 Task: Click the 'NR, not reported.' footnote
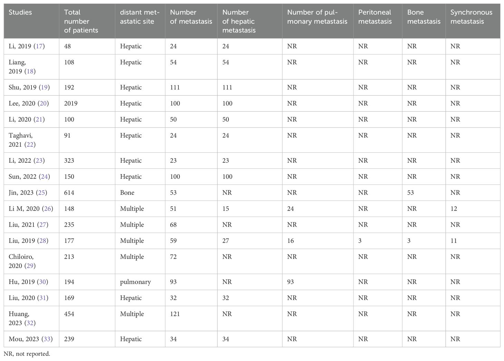[27, 354]
